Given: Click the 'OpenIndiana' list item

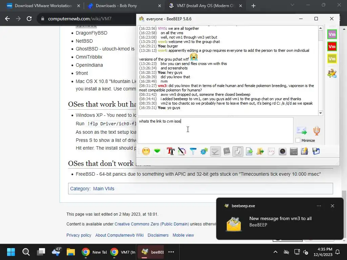Looking at the screenshot, I should (89, 65).
